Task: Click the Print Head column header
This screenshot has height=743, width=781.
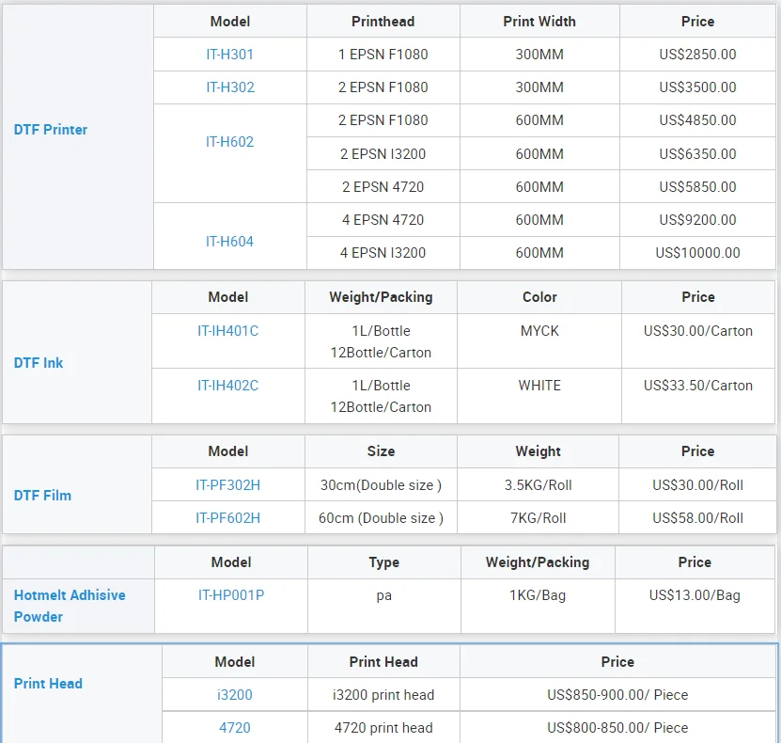Action: coord(383,662)
